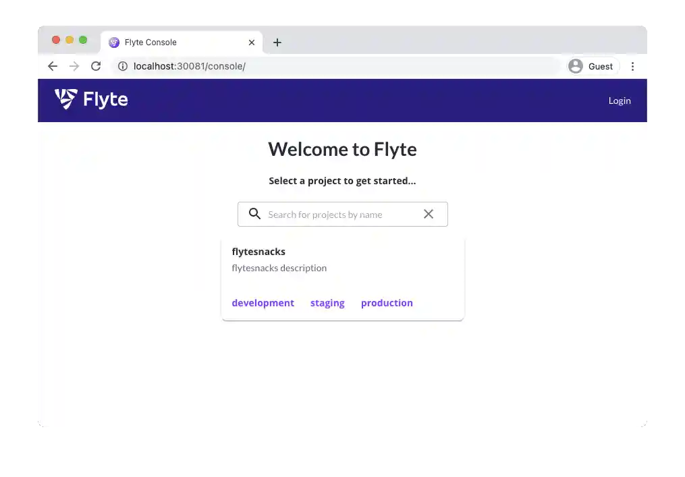The height and width of the screenshot is (477, 685).
Task: Close the Flyte Console tab
Action: (251, 42)
